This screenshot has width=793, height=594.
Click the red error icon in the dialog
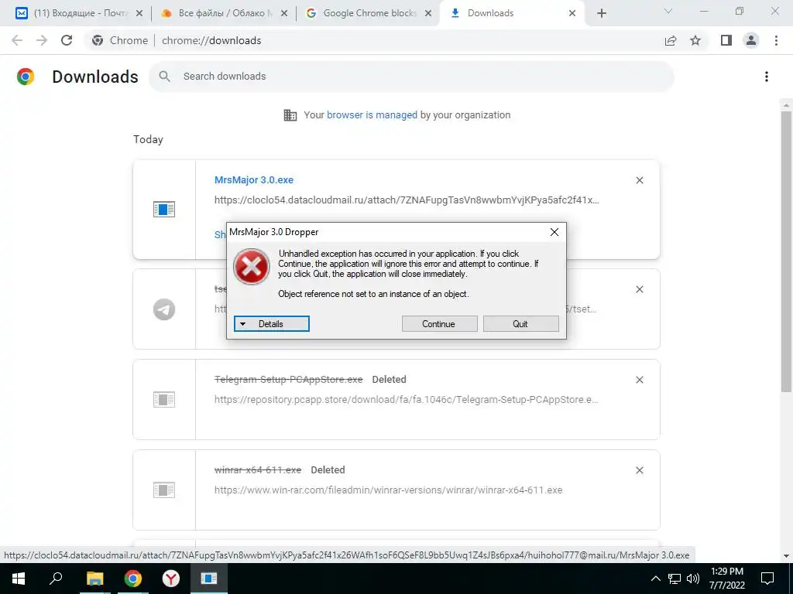pyautogui.click(x=252, y=266)
